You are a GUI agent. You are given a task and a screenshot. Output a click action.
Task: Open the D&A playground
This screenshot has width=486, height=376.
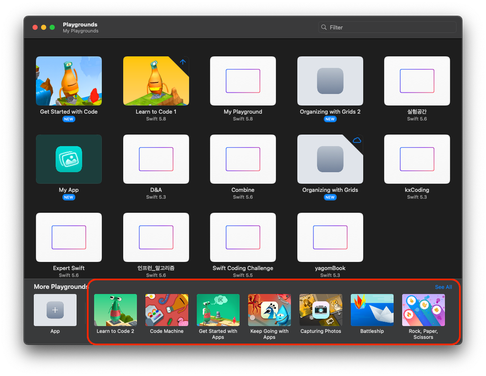click(156, 159)
